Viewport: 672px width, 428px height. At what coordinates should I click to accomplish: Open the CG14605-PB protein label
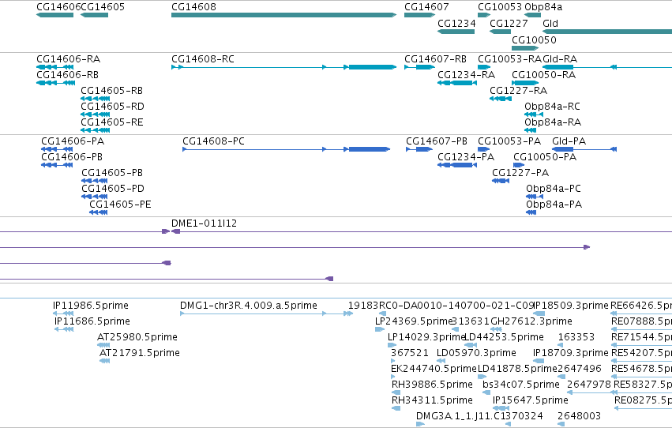pyautogui.click(x=112, y=173)
